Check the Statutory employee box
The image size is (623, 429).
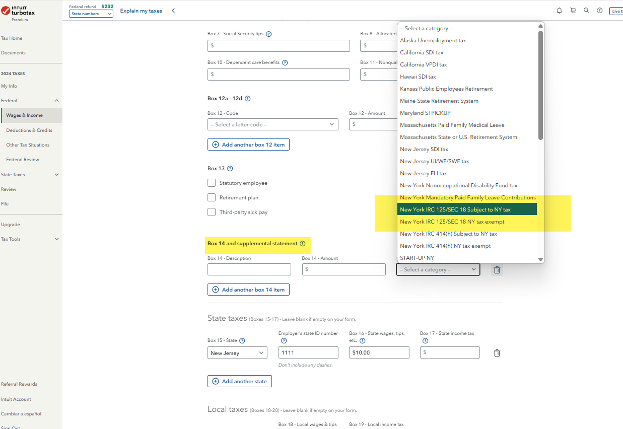click(x=212, y=183)
